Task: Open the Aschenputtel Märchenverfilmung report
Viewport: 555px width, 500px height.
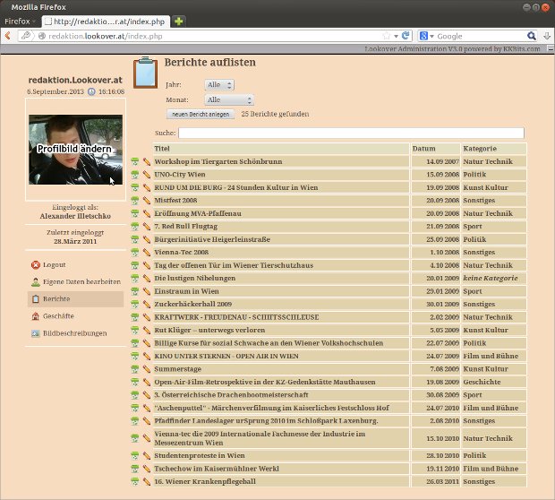Action: (271, 409)
